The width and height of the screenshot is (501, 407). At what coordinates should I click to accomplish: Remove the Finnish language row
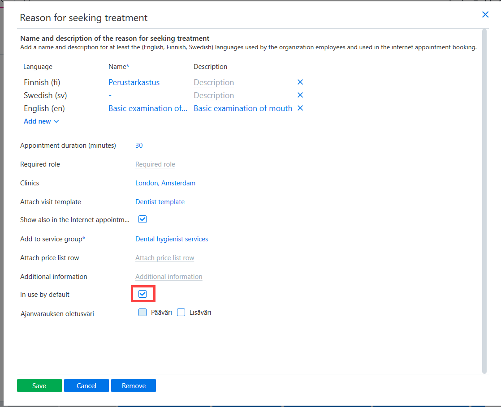point(300,82)
